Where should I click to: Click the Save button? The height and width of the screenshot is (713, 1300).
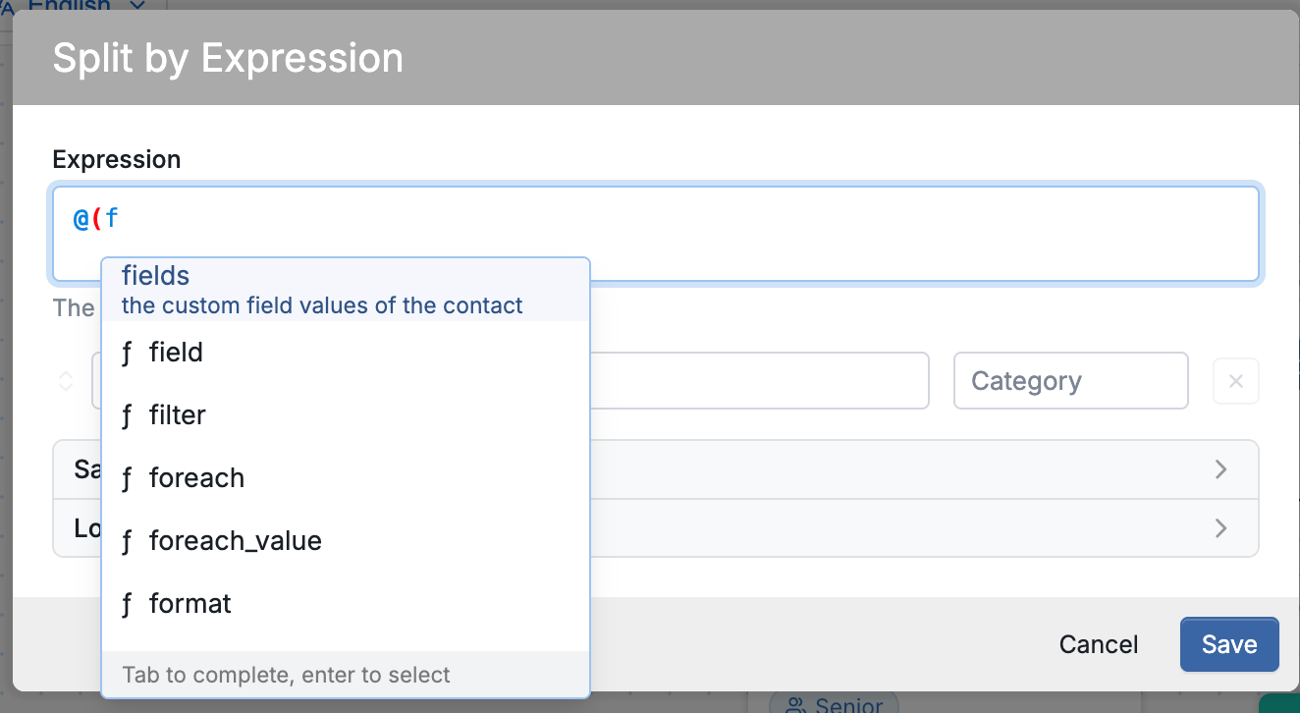pos(1229,644)
